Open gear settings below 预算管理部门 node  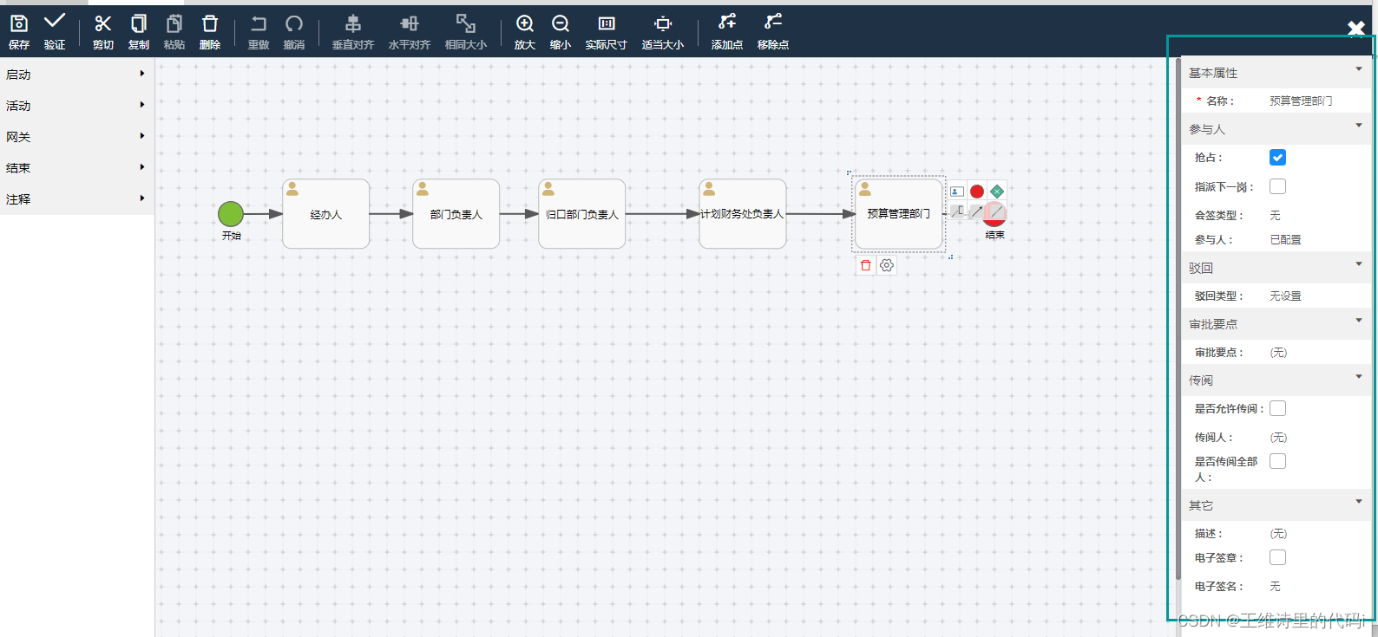coord(886,265)
